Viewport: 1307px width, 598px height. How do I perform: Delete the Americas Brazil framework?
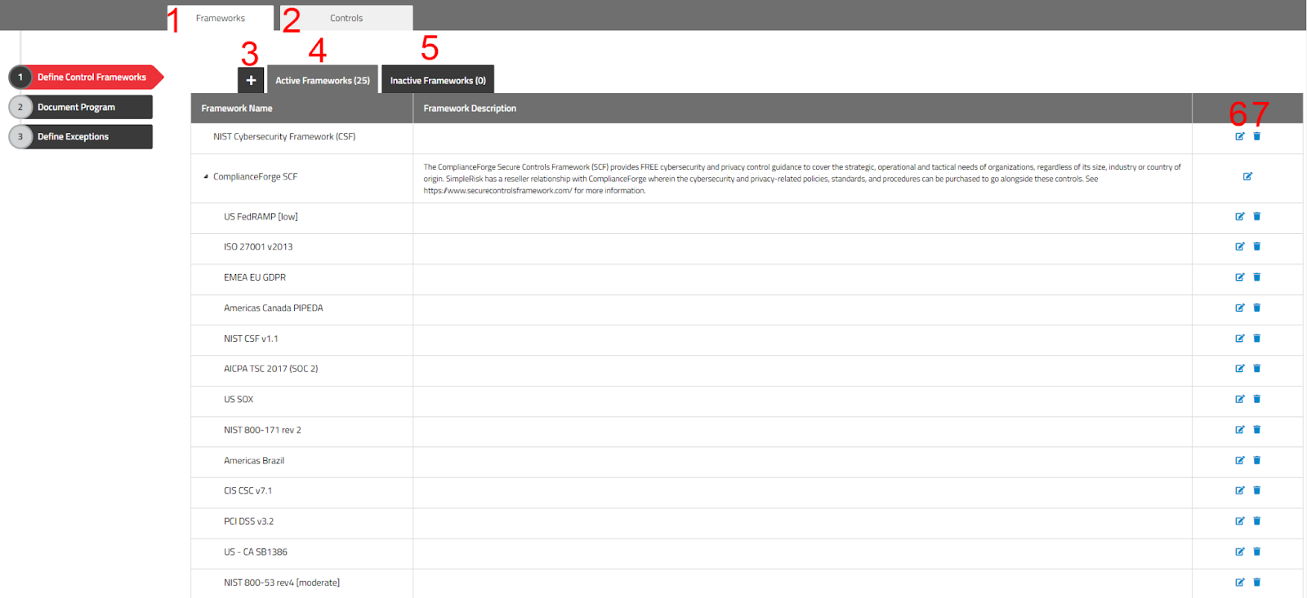(1256, 460)
